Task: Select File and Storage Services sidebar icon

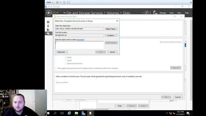Action: (x=48, y=34)
